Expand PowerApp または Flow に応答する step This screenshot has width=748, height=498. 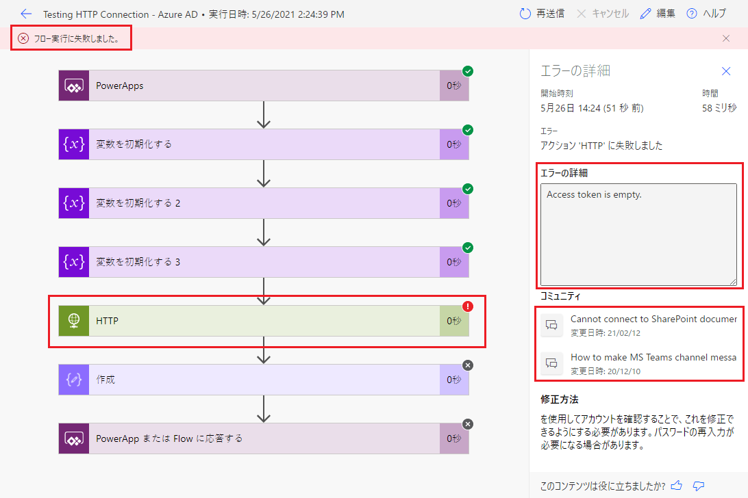(264, 438)
